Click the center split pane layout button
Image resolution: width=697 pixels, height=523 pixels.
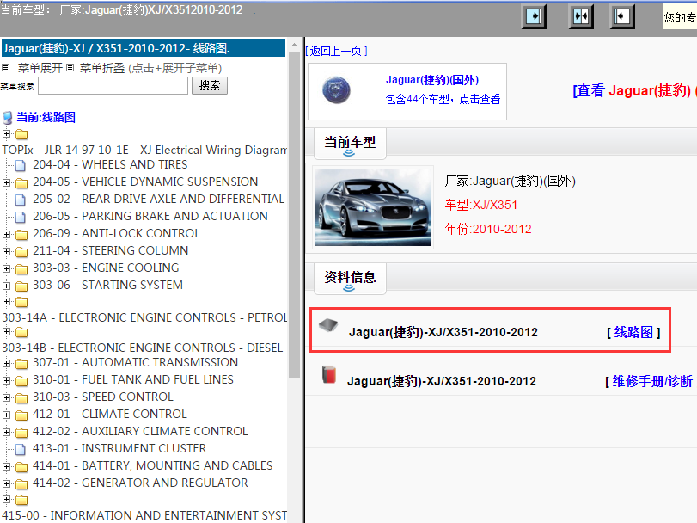click(581, 16)
